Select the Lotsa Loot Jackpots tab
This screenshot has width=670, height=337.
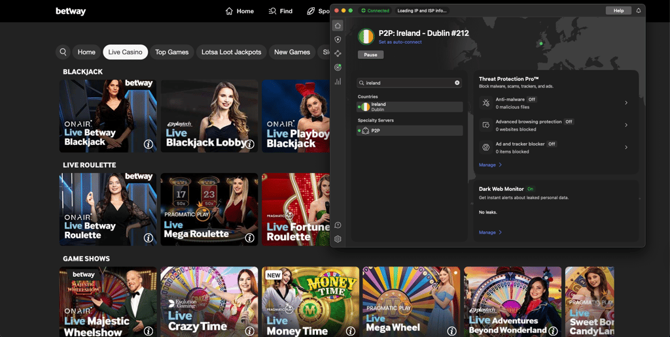pos(231,52)
